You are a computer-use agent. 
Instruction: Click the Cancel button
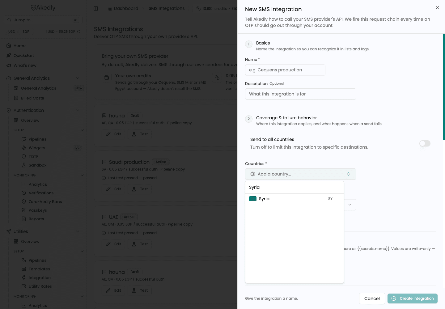tap(372, 298)
